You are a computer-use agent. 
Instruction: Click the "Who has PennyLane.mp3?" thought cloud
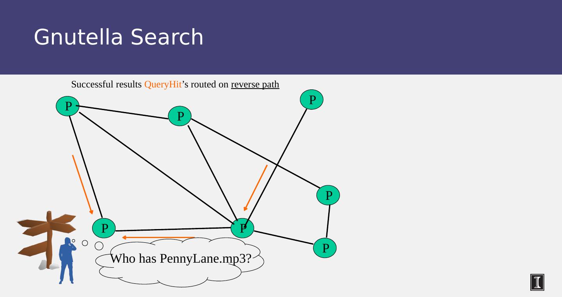[180, 259]
